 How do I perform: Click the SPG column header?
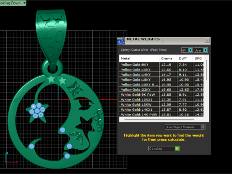(198, 58)
